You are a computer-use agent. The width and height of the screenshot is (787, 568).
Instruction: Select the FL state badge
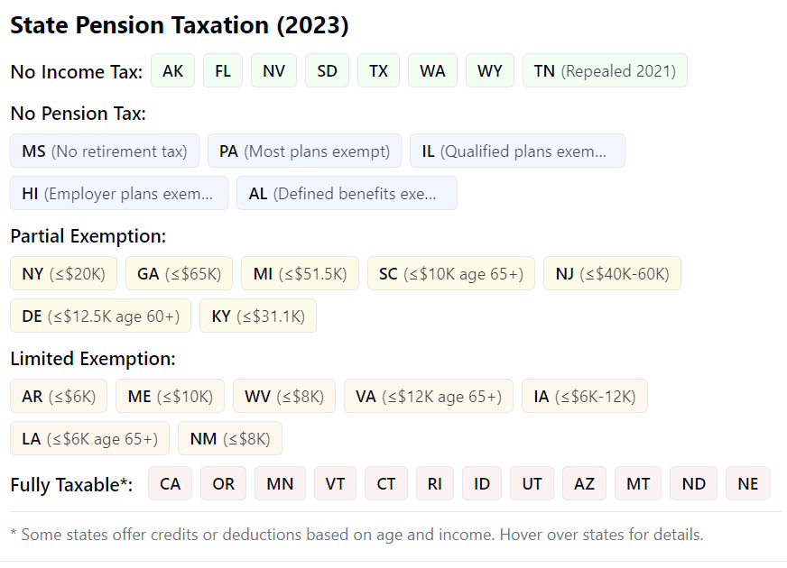(x=223, y=70)
